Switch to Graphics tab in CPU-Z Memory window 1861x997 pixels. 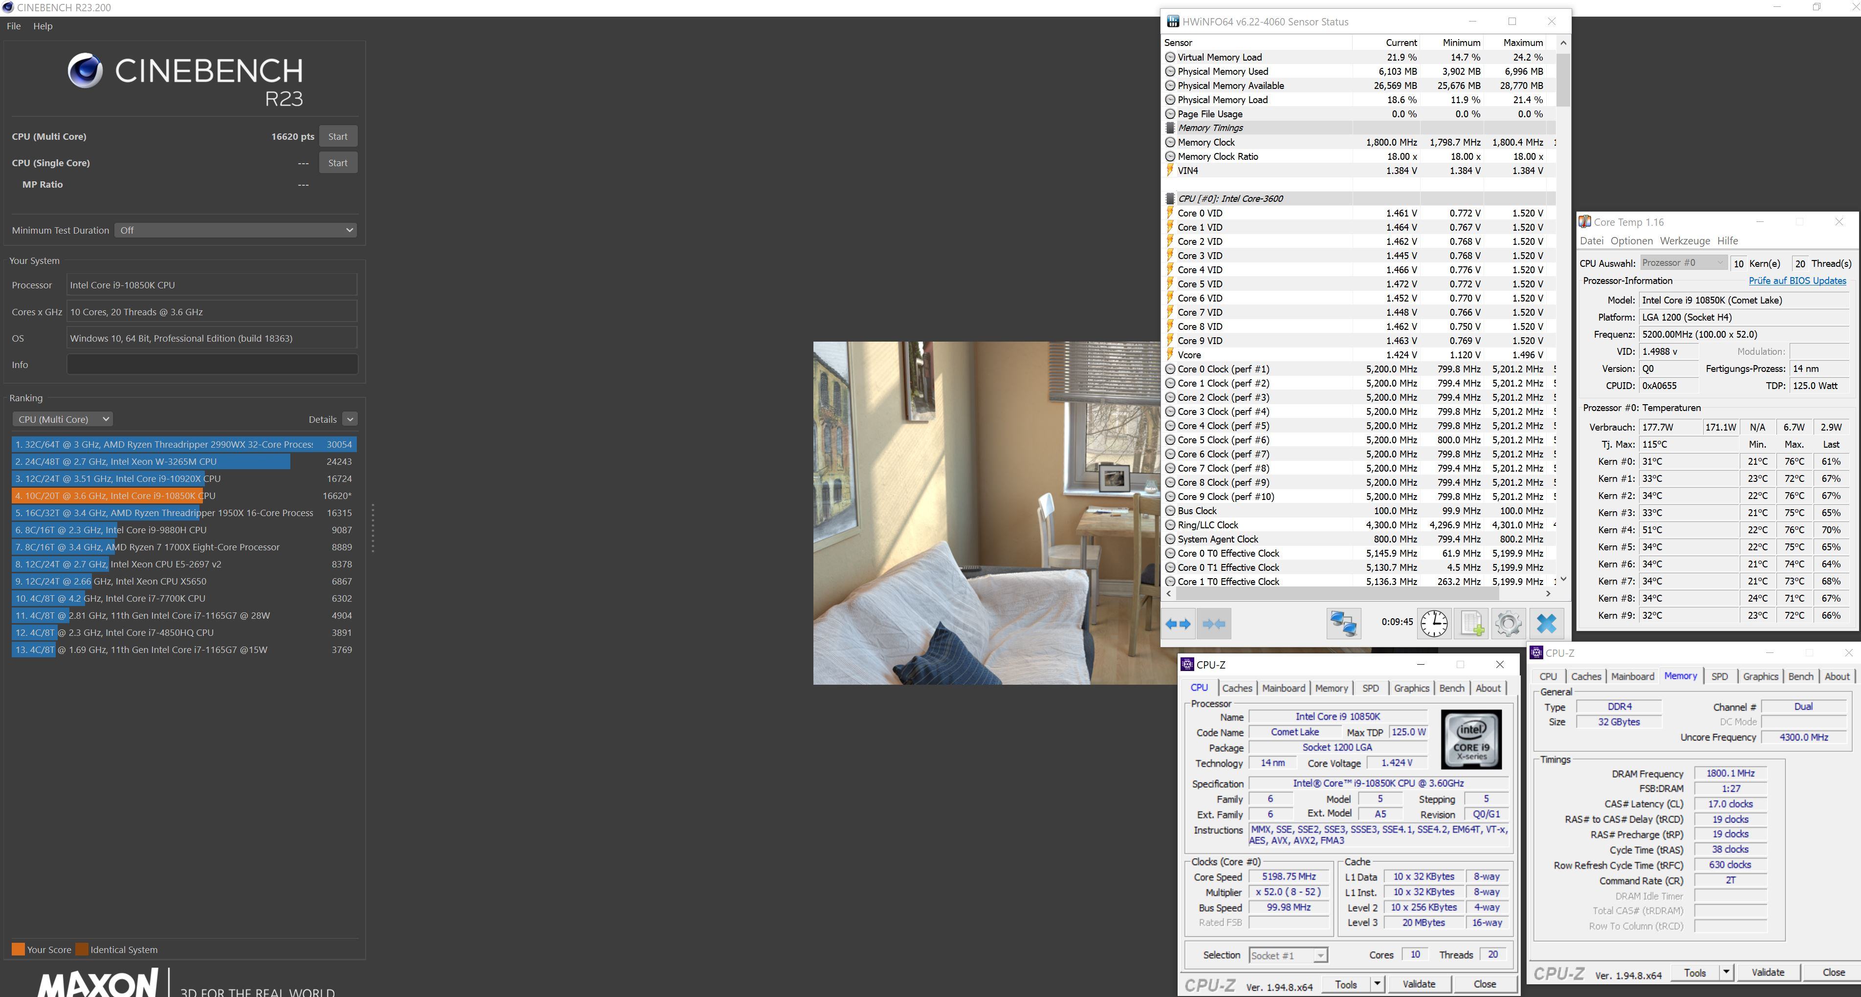pyautogui.click(x=1760, y=676)
